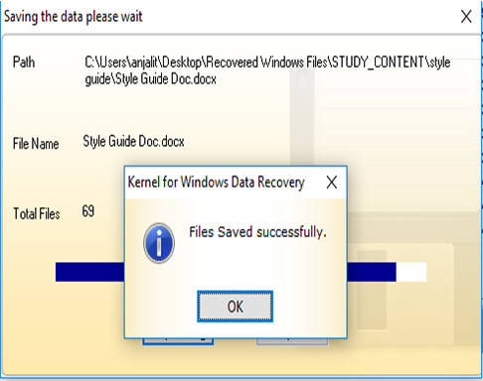The width and height of the screenshot is (483, 381).
Task: Click the unfilled white end of the progress bar
Action: point(411,272)
